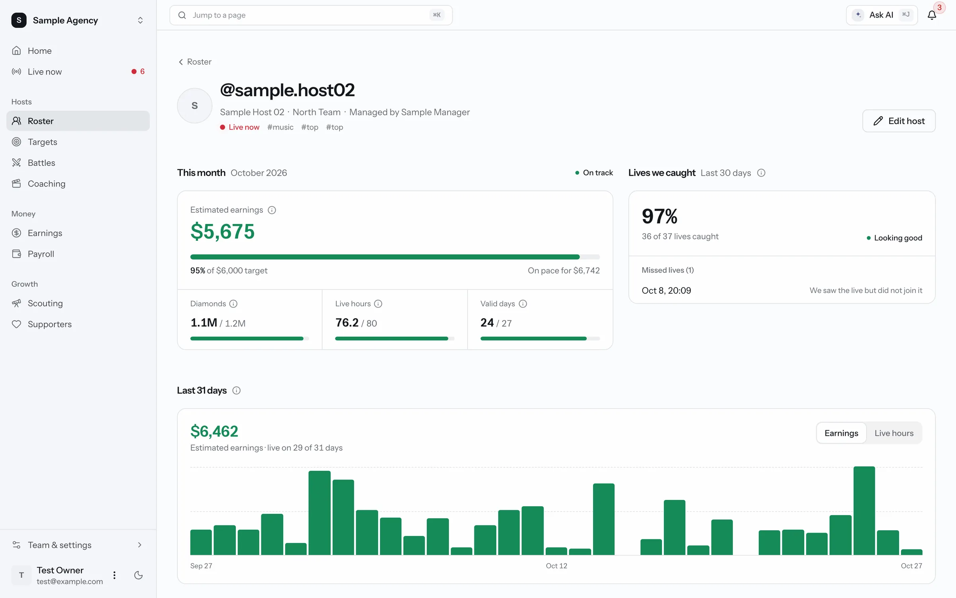Click the Battles crossed swords icon
This screenshot has width=956, height=598.
(16, 163)
